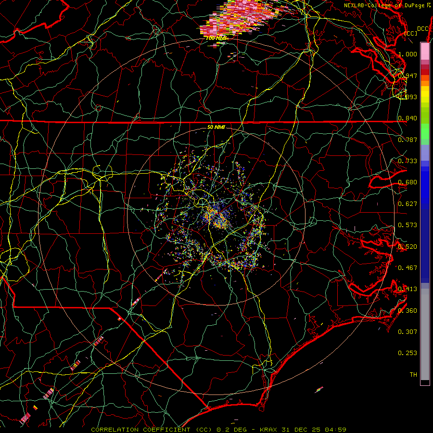Pick the yellow color bar segment

click(425, 94)
